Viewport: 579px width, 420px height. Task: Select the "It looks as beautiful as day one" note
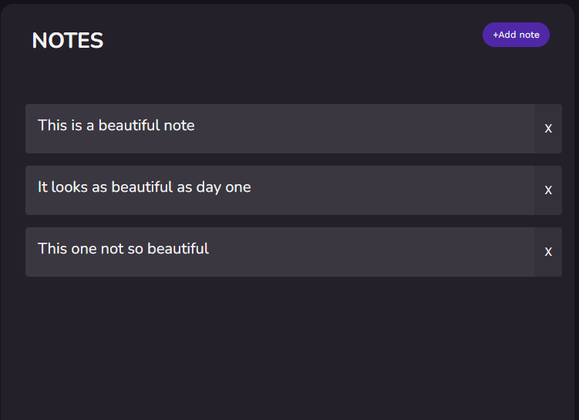(x=144, y=187)
